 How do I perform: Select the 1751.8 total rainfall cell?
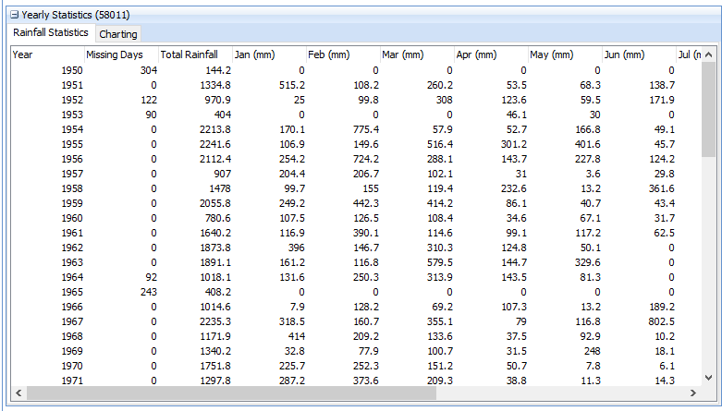pos(215,366)
